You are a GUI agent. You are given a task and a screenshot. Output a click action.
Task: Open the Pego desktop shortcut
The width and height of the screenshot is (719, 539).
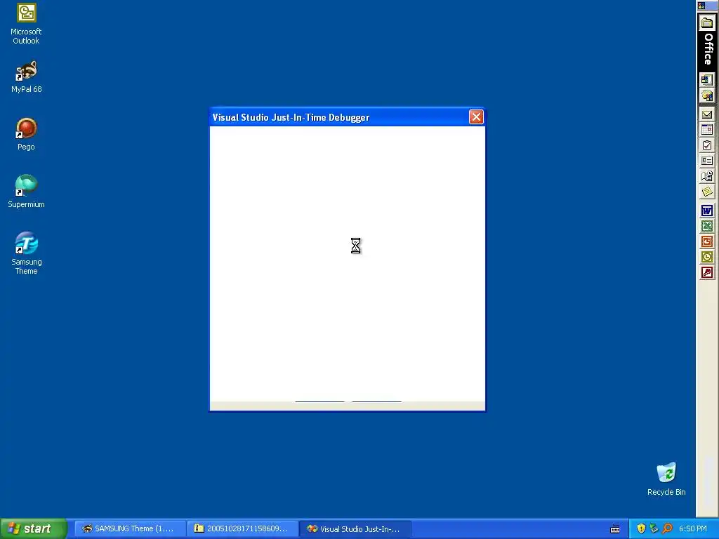tap(26, 134)
